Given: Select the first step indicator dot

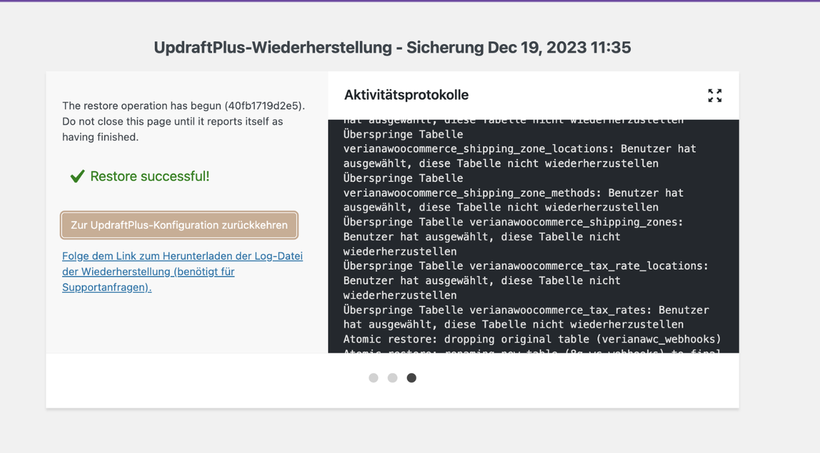Looking at the screenshot, I should tap(373, 378).
